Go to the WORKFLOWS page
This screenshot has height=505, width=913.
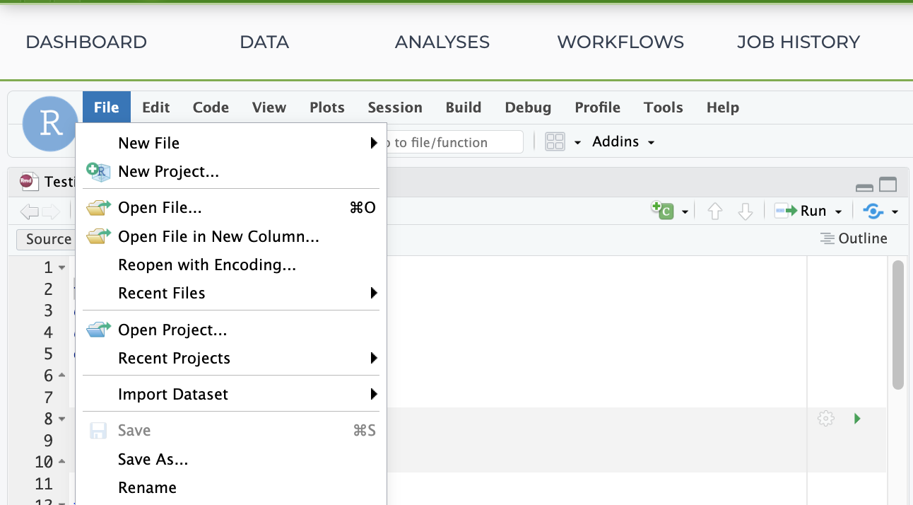(620, 42)
